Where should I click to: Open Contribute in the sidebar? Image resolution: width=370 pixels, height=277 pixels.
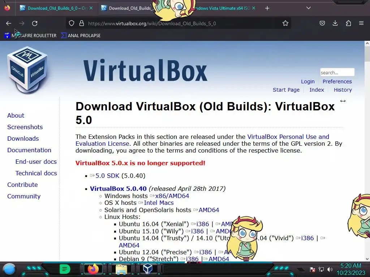tap(22, 185)
